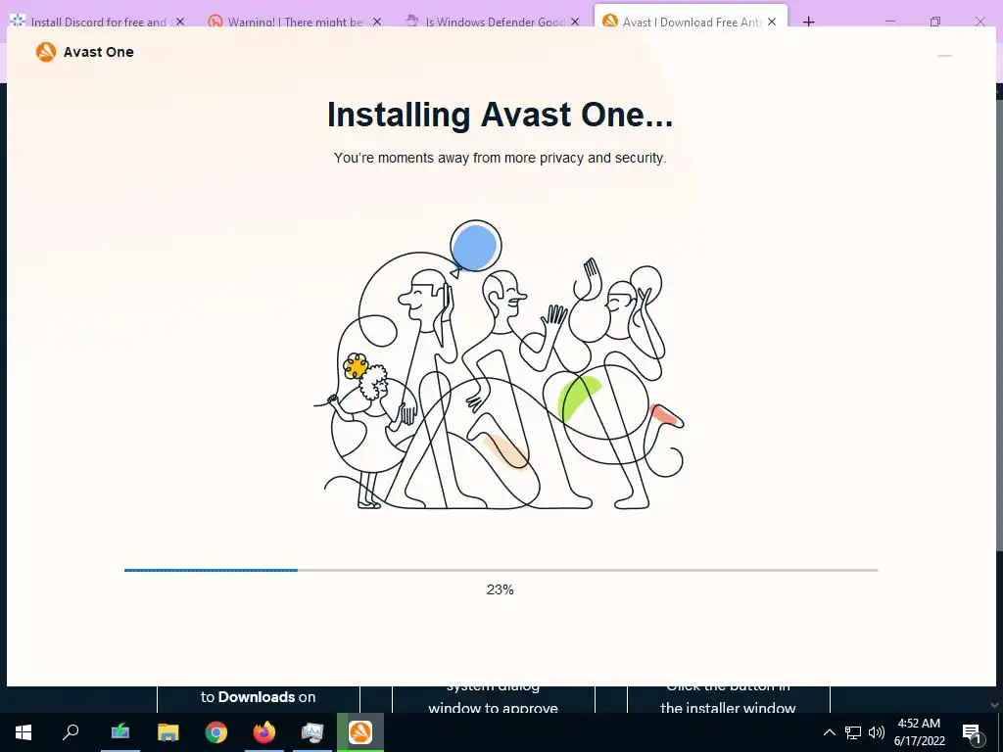Open Windows taskbar search
This screenshot has width=1003, height=752.
click(71, 732)
